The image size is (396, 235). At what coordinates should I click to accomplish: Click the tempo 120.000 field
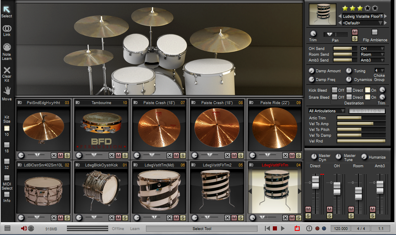[x=341, y=228]
